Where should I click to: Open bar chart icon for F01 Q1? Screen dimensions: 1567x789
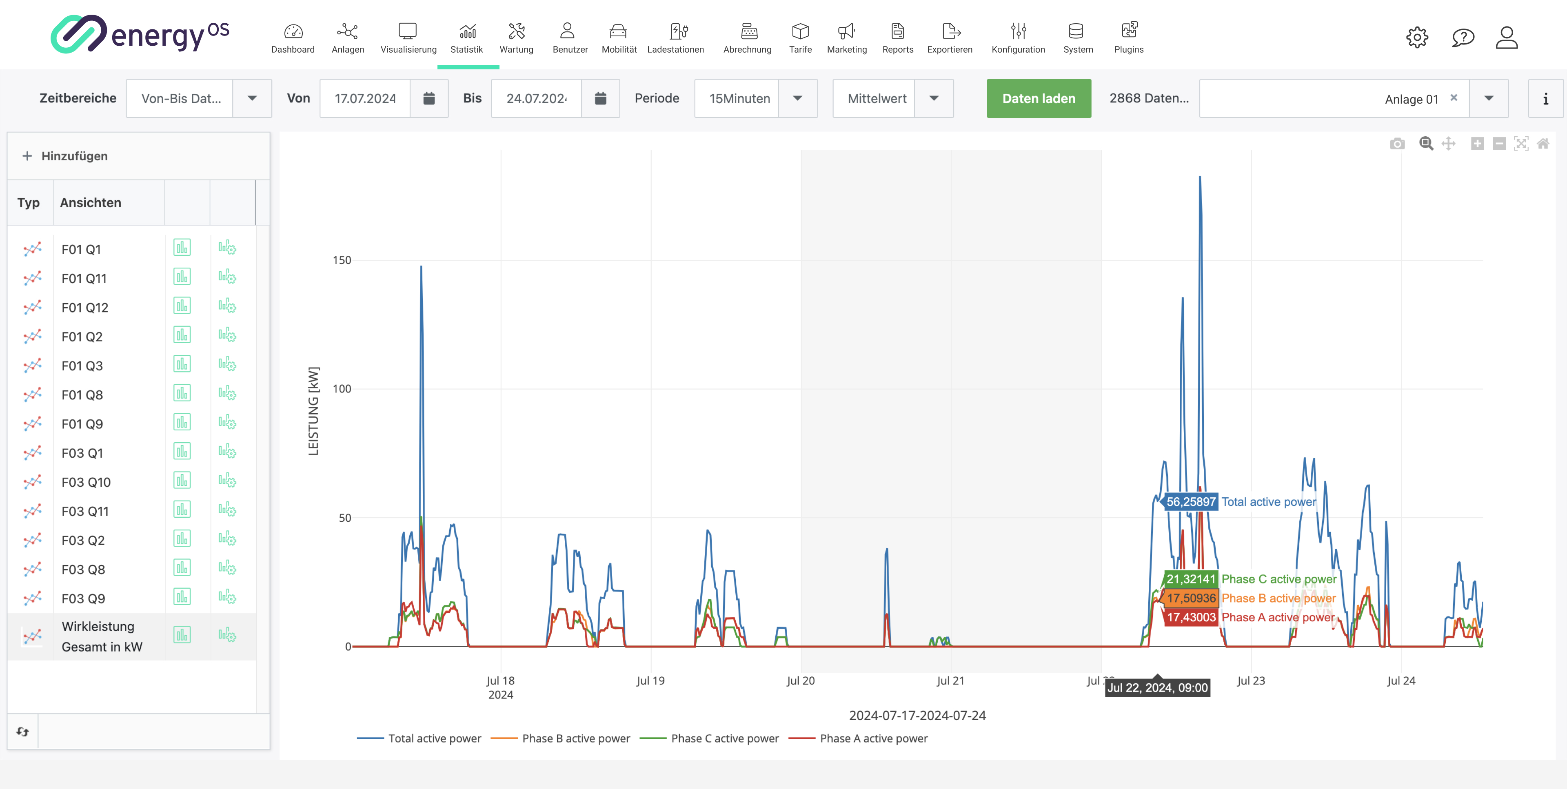coord(182,248)
